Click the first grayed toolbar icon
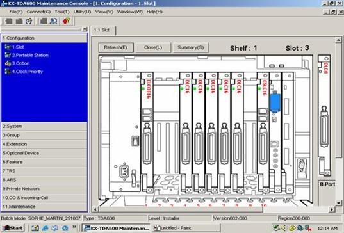The height and width of the screenshot is (233, 344). coord(9,21)
